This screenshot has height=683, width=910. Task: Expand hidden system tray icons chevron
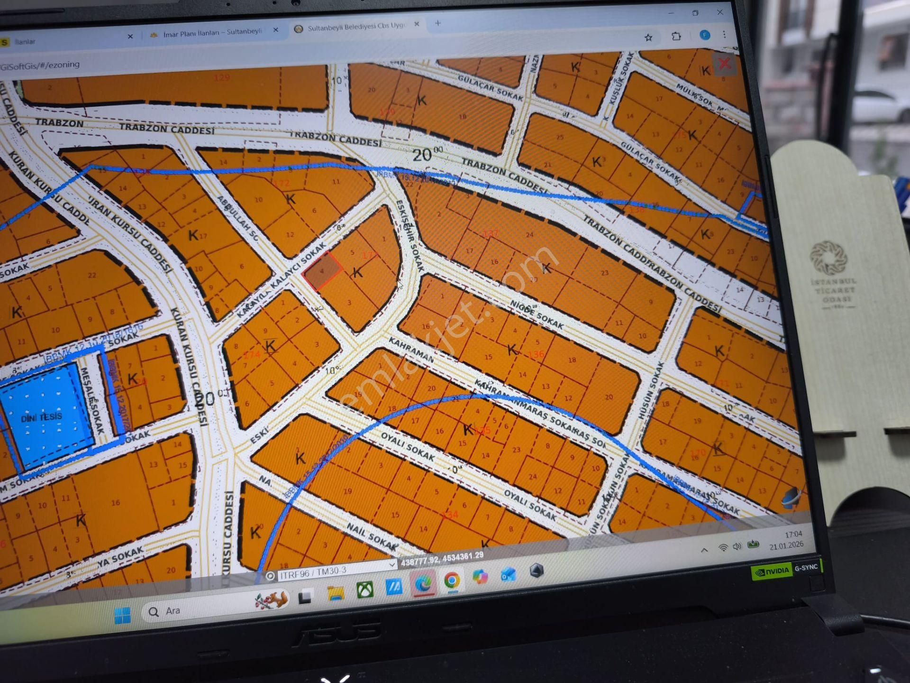pos(704,550)
